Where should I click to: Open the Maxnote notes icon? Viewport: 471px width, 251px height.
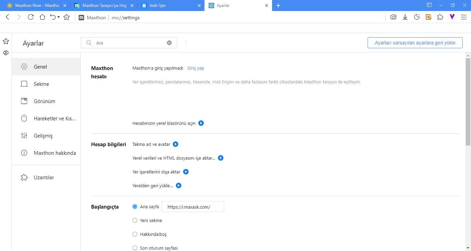pyautogui.click(x=429, y=17)
